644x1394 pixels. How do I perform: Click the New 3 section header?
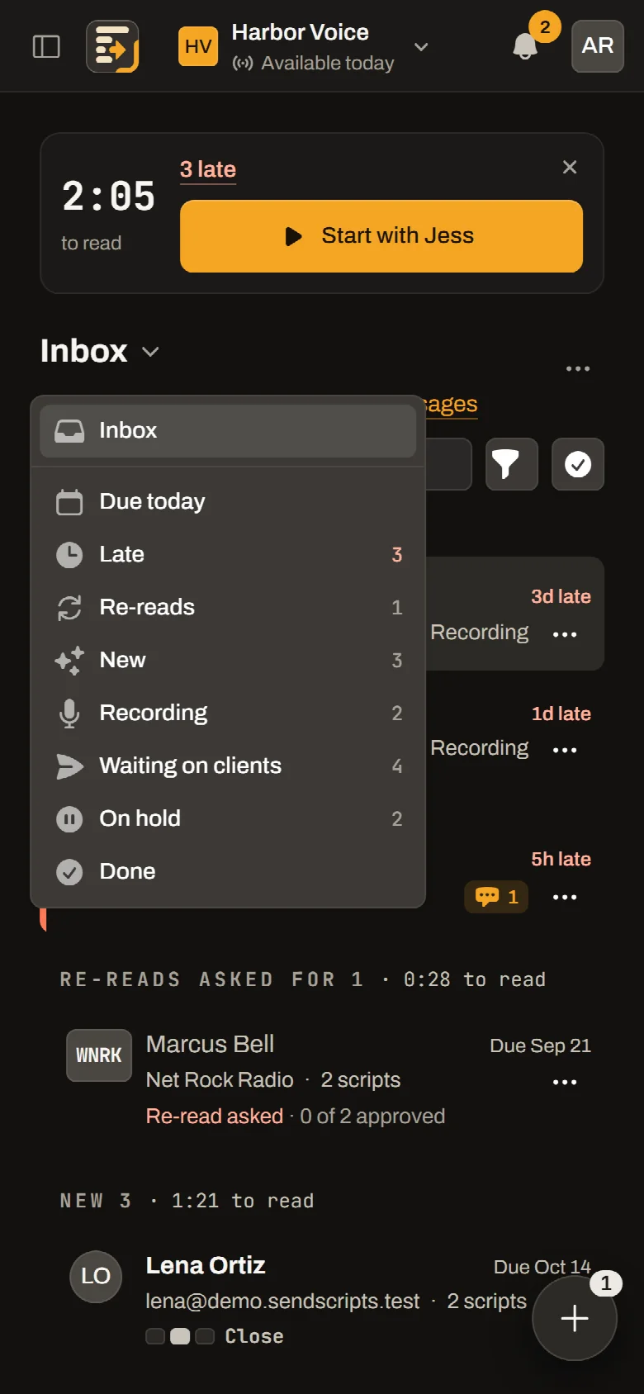click(x=187, y=1201)
